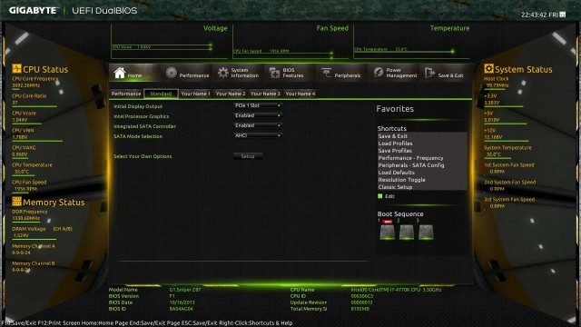Open SATA Mode Selection dropdown

point(258,135)
